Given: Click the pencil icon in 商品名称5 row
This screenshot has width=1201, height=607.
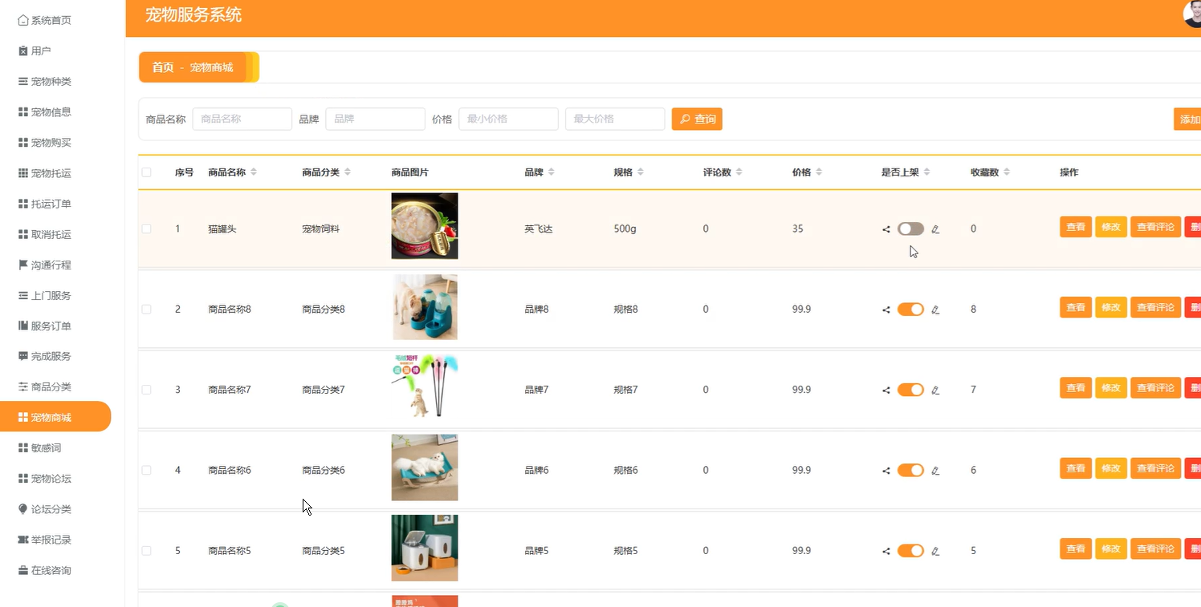Looking at the screenshot, I should [x=935, y=551].
